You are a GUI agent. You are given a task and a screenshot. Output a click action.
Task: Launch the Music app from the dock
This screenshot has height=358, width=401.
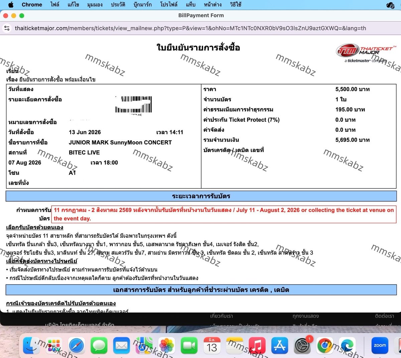(257, 345)
